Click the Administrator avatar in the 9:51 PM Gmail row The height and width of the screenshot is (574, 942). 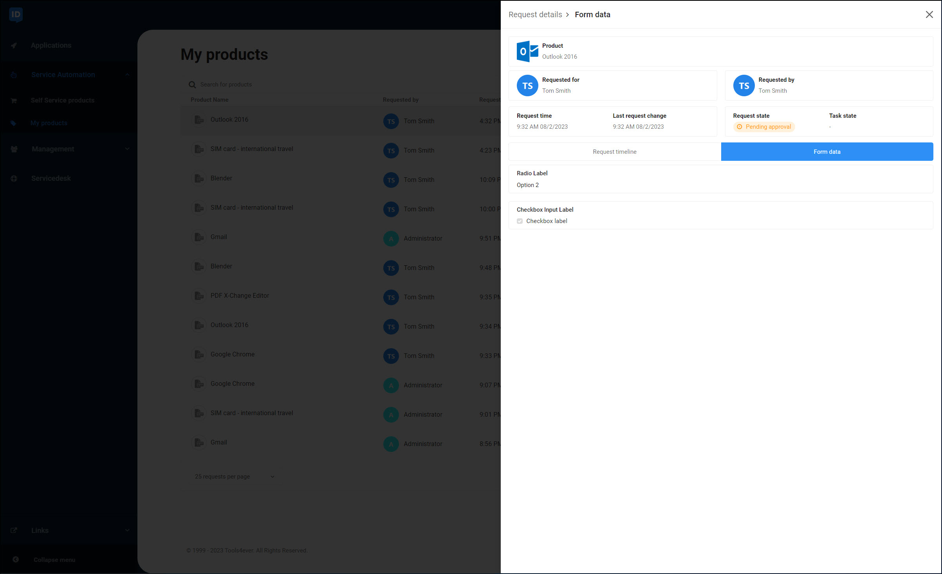click(x=391, y=239)
